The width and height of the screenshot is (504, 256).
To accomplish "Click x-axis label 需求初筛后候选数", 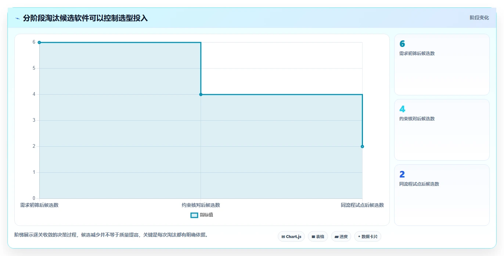I will (39, 205).
